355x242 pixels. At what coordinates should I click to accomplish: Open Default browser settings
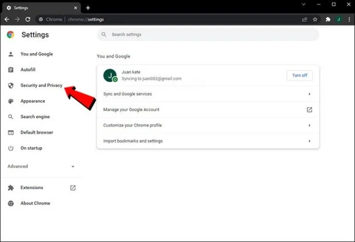coord(37,133)
